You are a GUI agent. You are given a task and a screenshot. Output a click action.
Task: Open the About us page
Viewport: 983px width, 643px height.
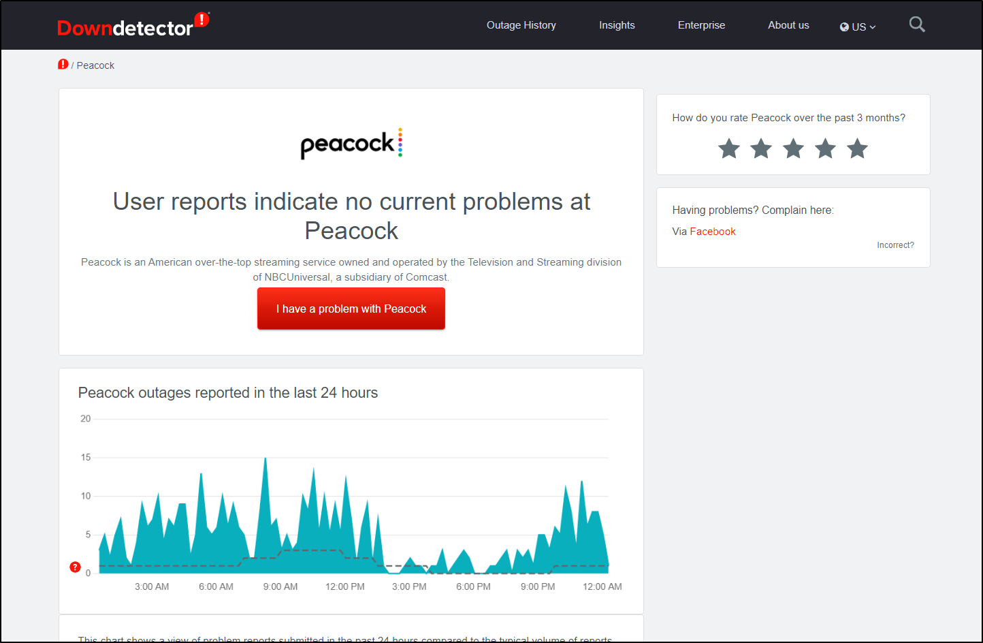point(788,25)
